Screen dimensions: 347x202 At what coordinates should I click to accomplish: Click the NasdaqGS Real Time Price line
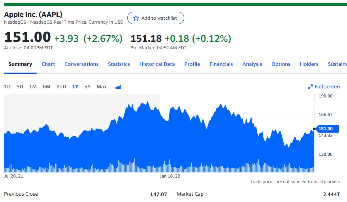point(64,22)
